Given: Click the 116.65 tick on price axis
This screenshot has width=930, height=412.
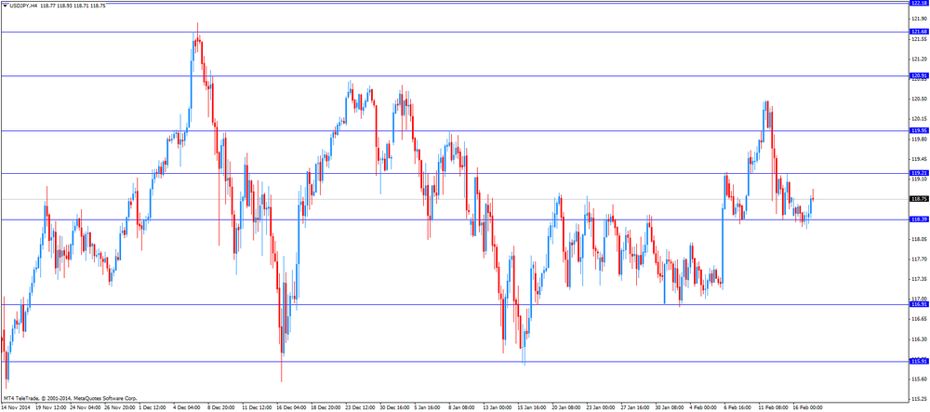Looking at the screenshot, I should point(920,319).
